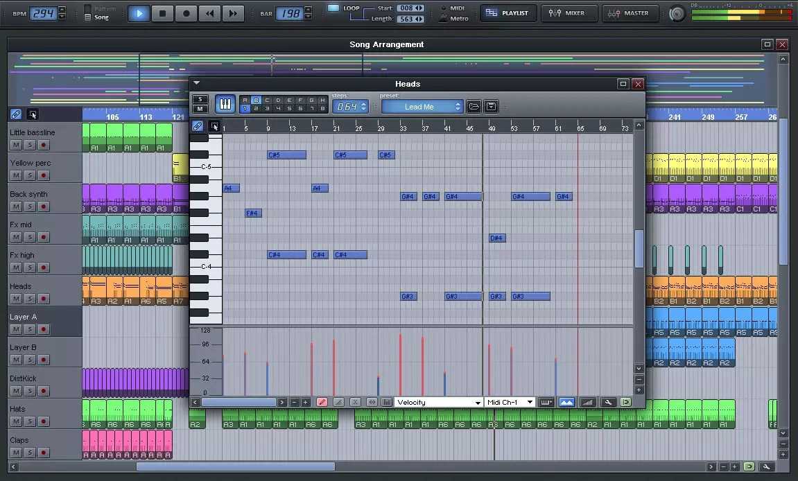Viewport: 798px width, 481px height.
Task: Click the BPM tempo value field
Action: (x=43, y=13)
